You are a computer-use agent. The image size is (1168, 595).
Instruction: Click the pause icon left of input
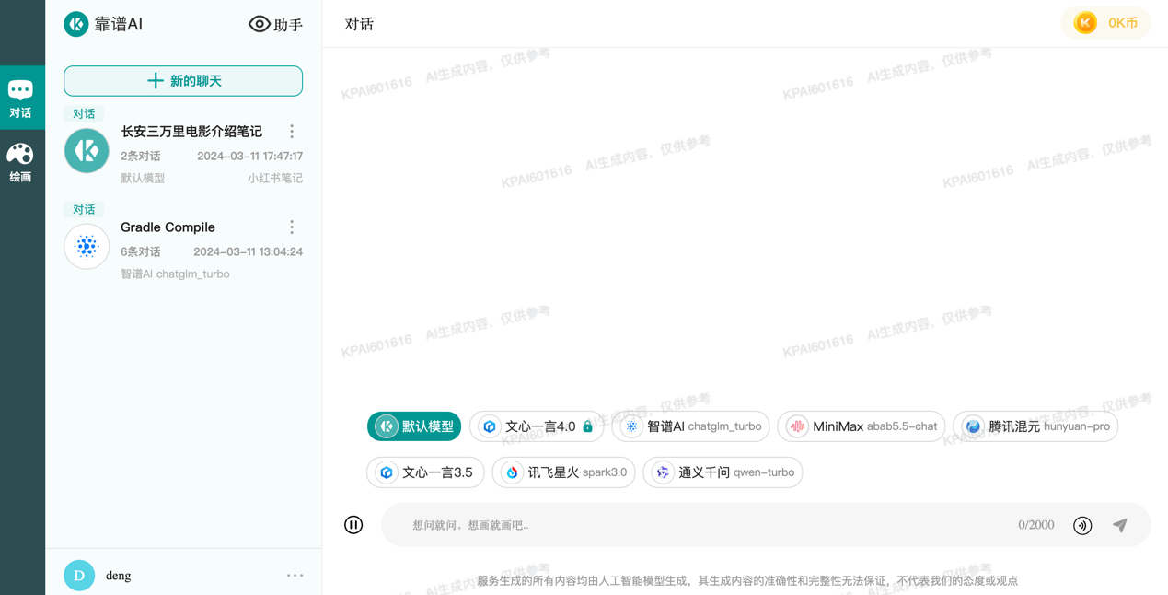point(353,525)
